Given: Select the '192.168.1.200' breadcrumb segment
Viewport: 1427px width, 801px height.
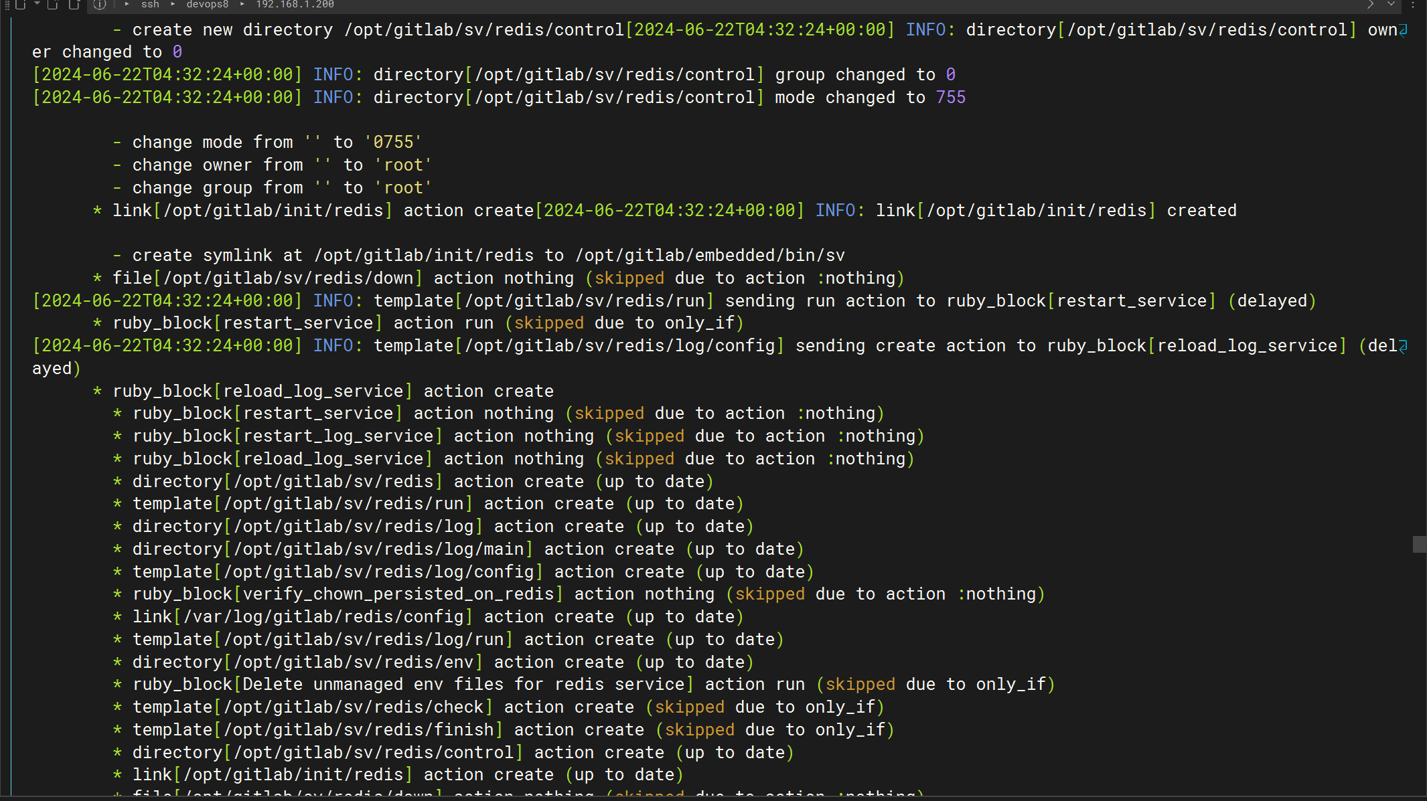Looking at the screenshot, I should pyautogui.click(x=295, y=4).
